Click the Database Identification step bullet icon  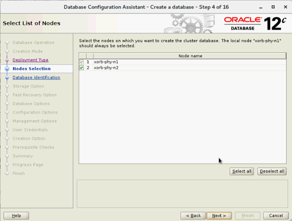pyautogui.click(x=7, y=77)
